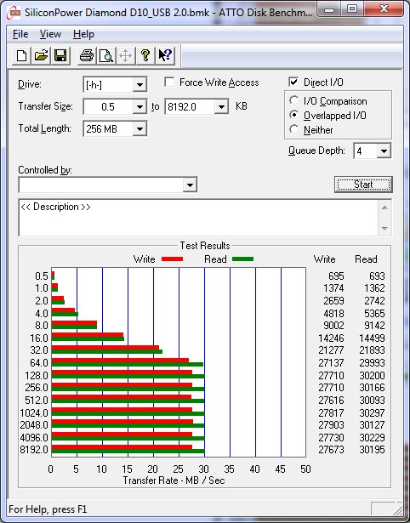
Task: Click the Description scrollbar down arrow
Action: point(384,229)
